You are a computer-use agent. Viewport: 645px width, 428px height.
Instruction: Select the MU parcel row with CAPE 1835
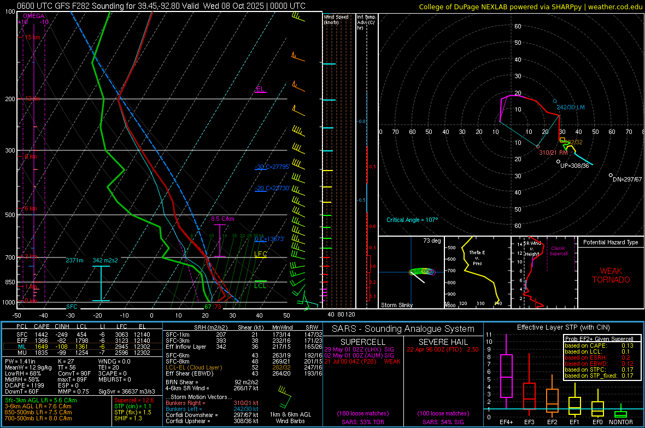click(83, 352)
